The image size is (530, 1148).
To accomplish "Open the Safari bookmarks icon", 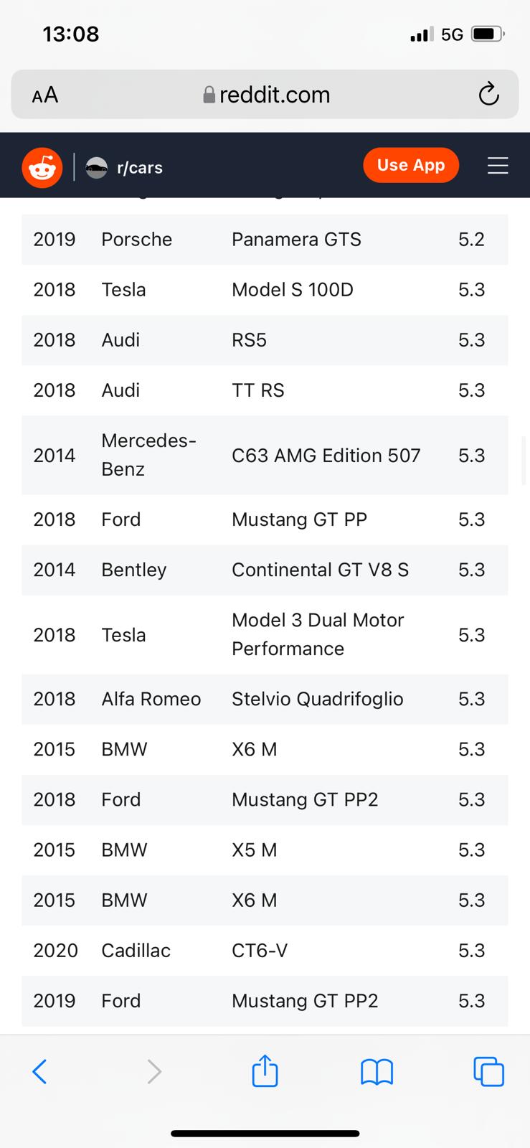I will pyautogui.click(x=377, y=1072).
